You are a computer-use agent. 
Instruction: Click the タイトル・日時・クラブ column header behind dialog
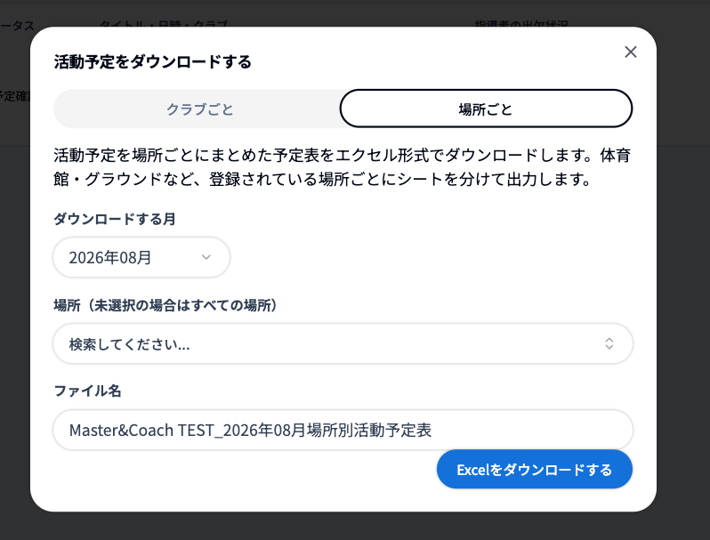point(164,23)
